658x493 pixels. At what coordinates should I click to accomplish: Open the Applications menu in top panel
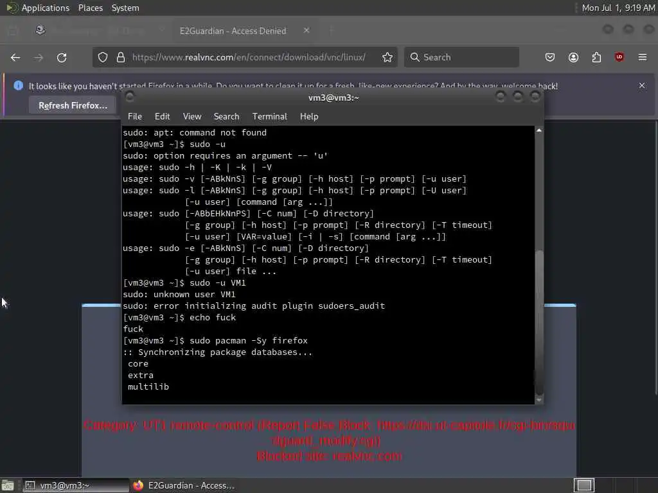click(46, 8)
